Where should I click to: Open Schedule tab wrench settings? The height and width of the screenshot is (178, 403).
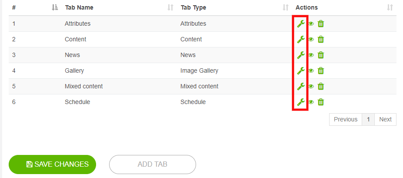pos(301,102)
